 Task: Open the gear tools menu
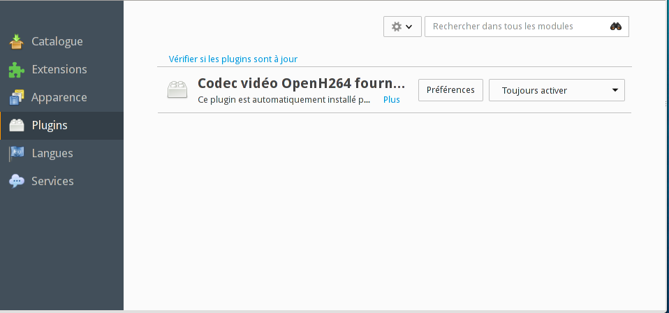(402, 27)
